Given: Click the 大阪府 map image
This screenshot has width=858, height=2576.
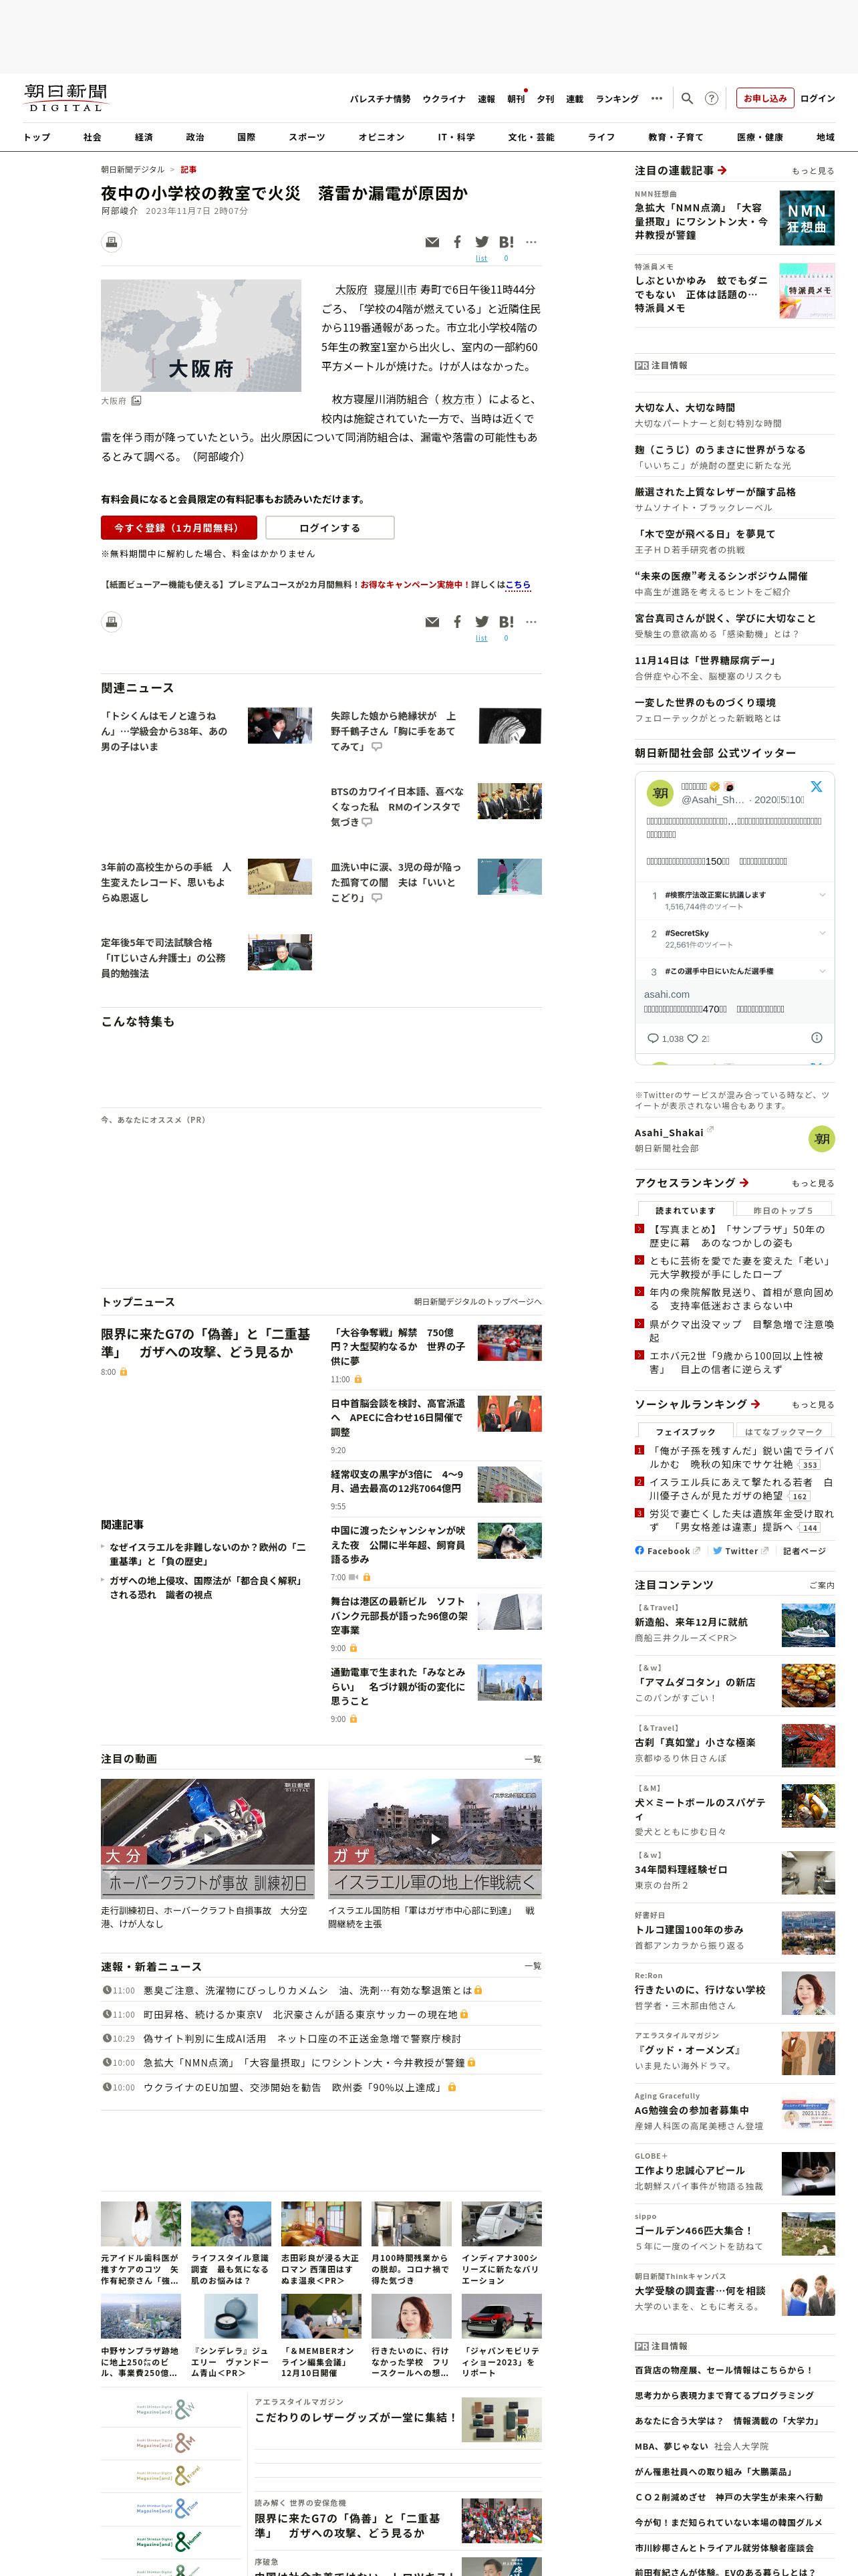Looking at the screenshot, I should [200, 335].
